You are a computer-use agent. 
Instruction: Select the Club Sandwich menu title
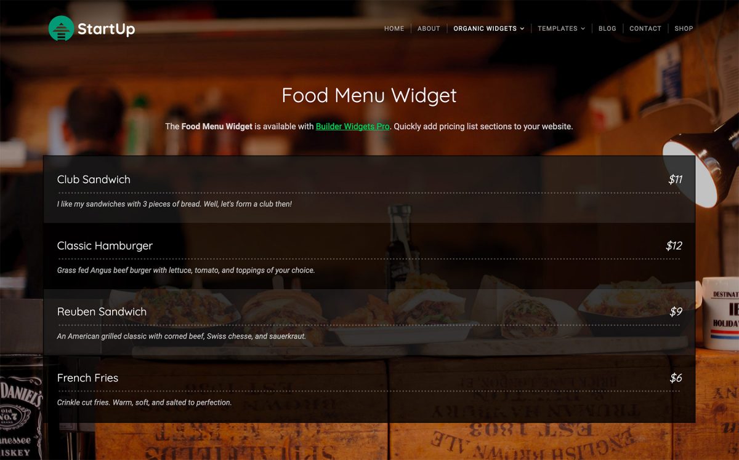click(94, 180)
